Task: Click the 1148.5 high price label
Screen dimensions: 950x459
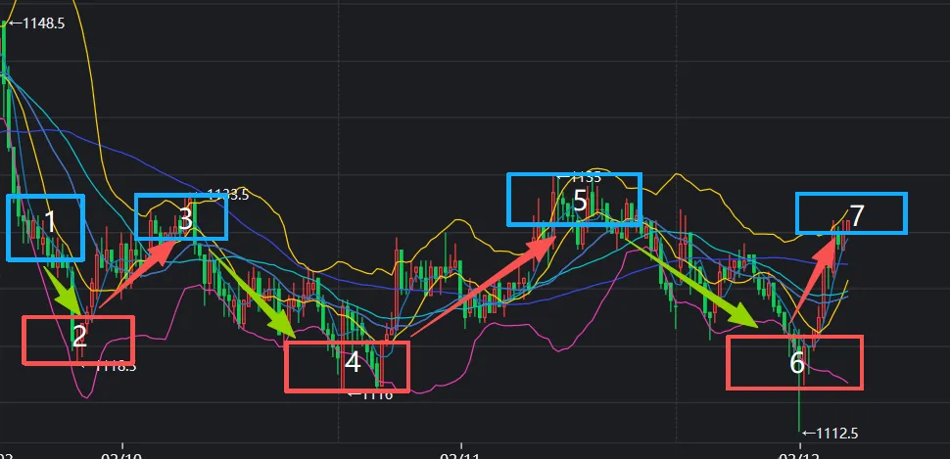Action: pos(36,24)
